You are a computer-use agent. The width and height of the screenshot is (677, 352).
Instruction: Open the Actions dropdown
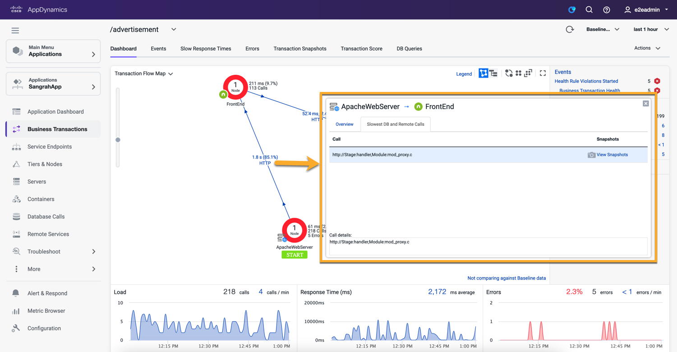[x=647, y=48]
